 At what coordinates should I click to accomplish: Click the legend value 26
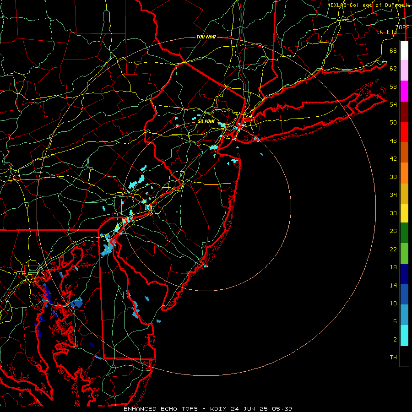point(393,231)
